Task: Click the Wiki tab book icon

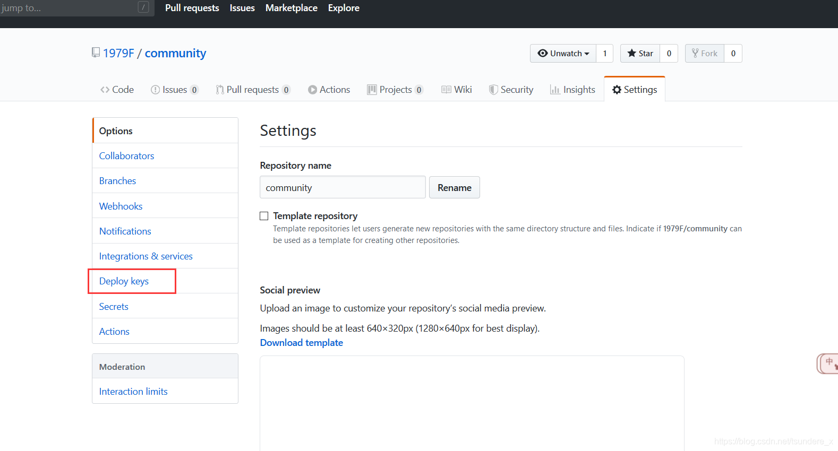Action: point(446,90)
